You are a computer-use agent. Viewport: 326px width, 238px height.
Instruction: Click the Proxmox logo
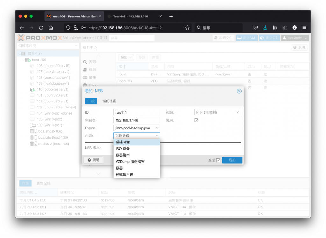[x=40, y=38]
